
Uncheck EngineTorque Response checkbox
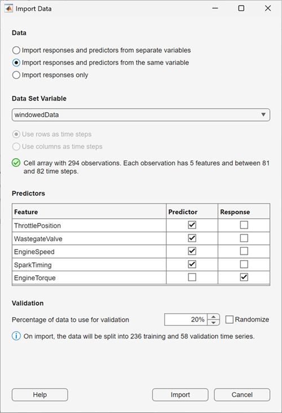[244, 277]
